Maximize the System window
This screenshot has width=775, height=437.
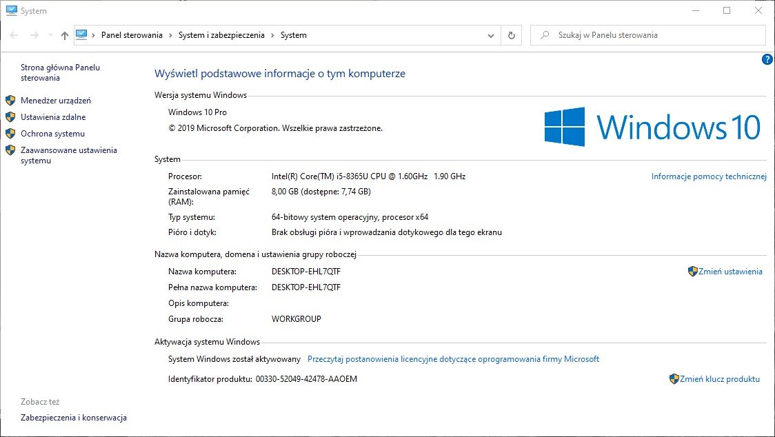coord(727,10)
